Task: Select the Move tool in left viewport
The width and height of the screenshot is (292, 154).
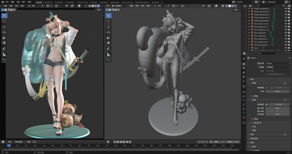Action: tap(4, 27)
